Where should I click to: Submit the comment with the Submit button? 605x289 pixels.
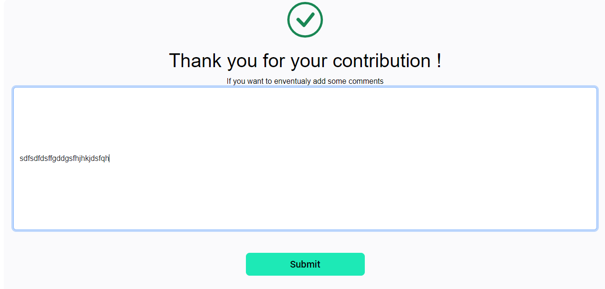click(305, 264)
